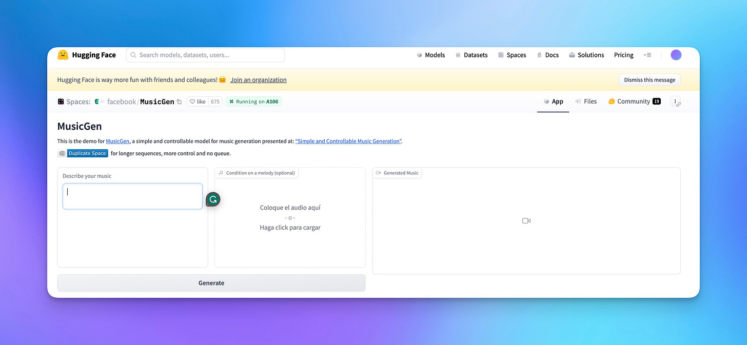Click the Running on A10G status badge

[x=254, y=102]
